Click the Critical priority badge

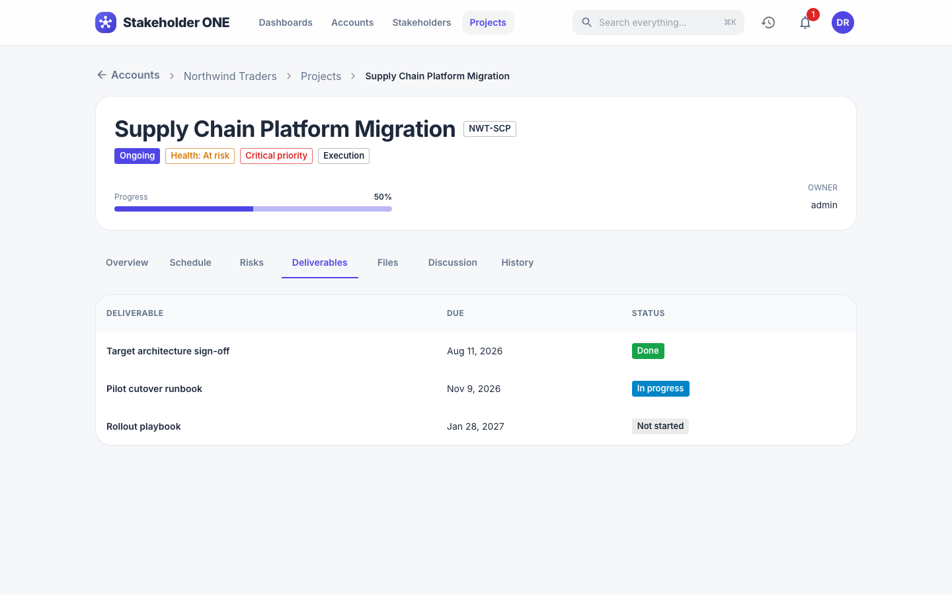276,156
